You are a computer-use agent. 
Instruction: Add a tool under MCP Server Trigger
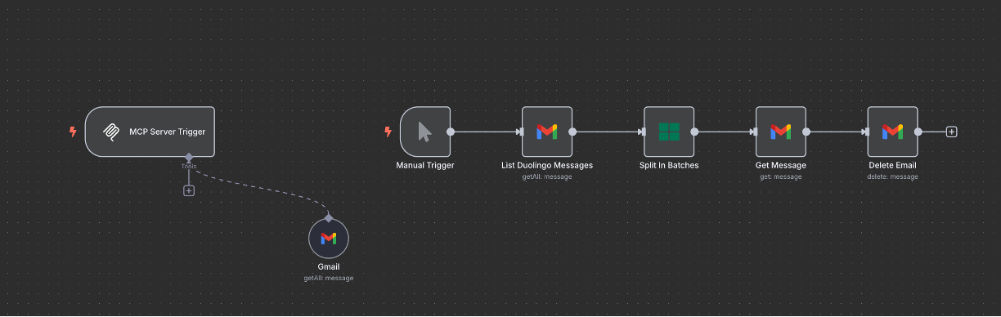(x=189, y=190)
